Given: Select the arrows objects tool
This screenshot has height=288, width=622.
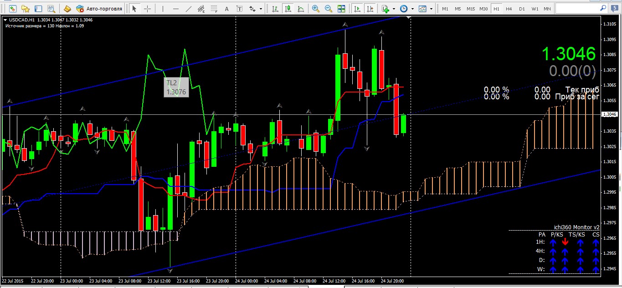Looking at the screenshot, I should [x=252, y=9].
